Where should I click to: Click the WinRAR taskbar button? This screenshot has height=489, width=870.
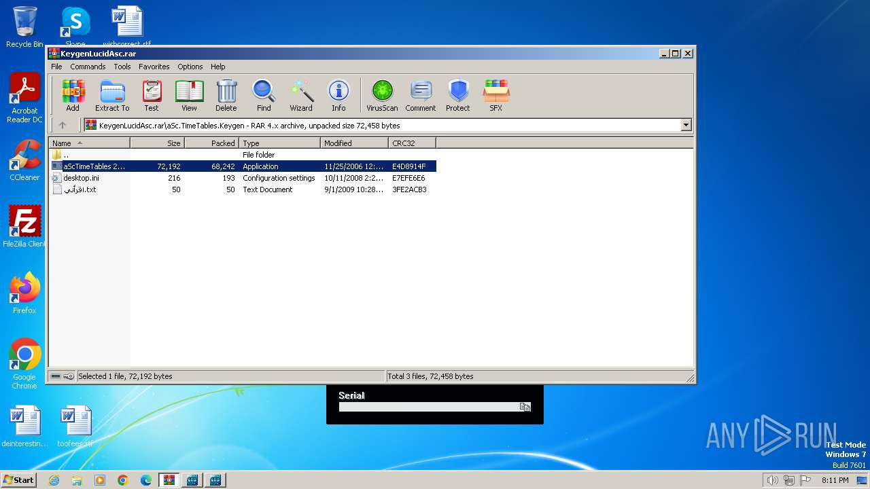(x=169, y=480)
